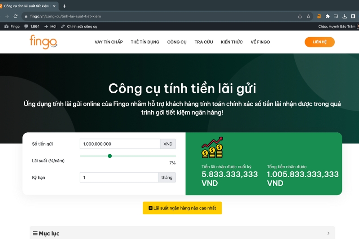Screen dimensions: 359x239
Task: Click the coins growth chart icon
Action: point(212,148)
